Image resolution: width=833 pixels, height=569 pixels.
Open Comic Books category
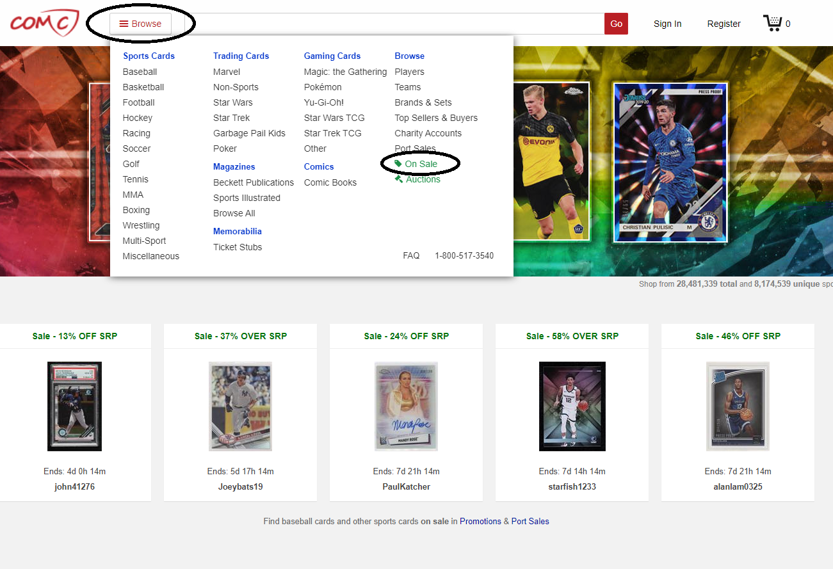tap(330, 182)
